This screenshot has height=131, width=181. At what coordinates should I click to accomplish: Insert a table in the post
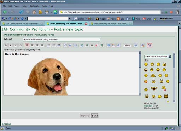75,45
